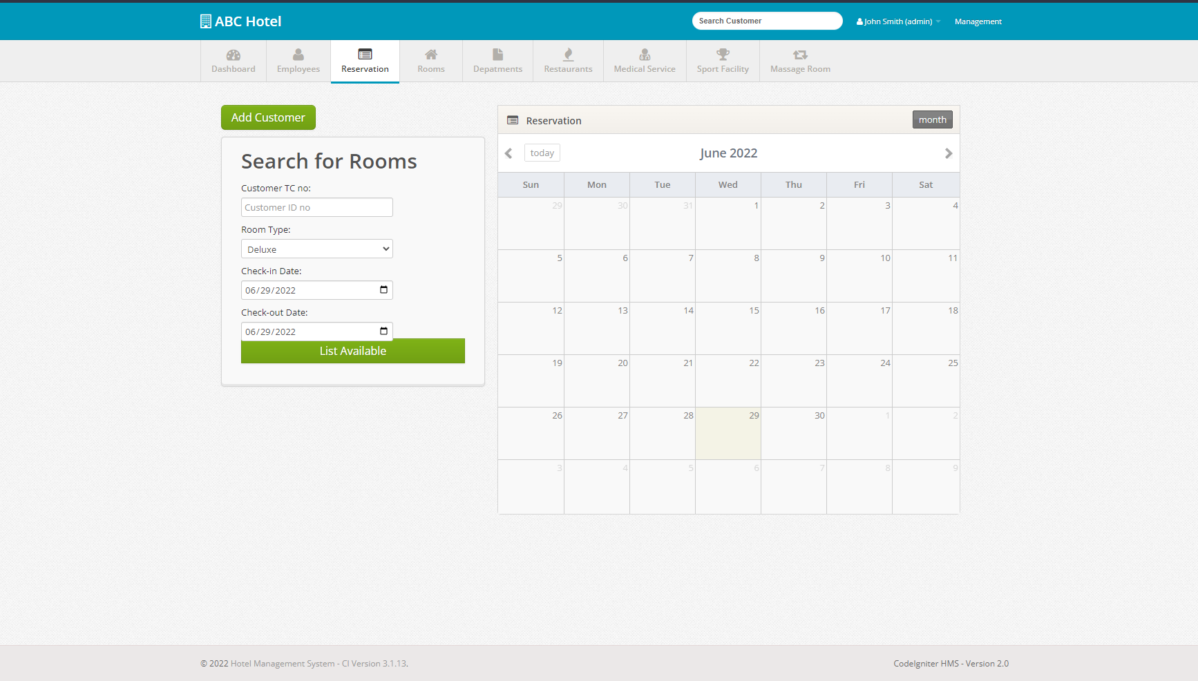This screenshot has width=1198, height=681.
Task: Click the Employees person icon
Action: pyautogui.click(x=298, y=55)
